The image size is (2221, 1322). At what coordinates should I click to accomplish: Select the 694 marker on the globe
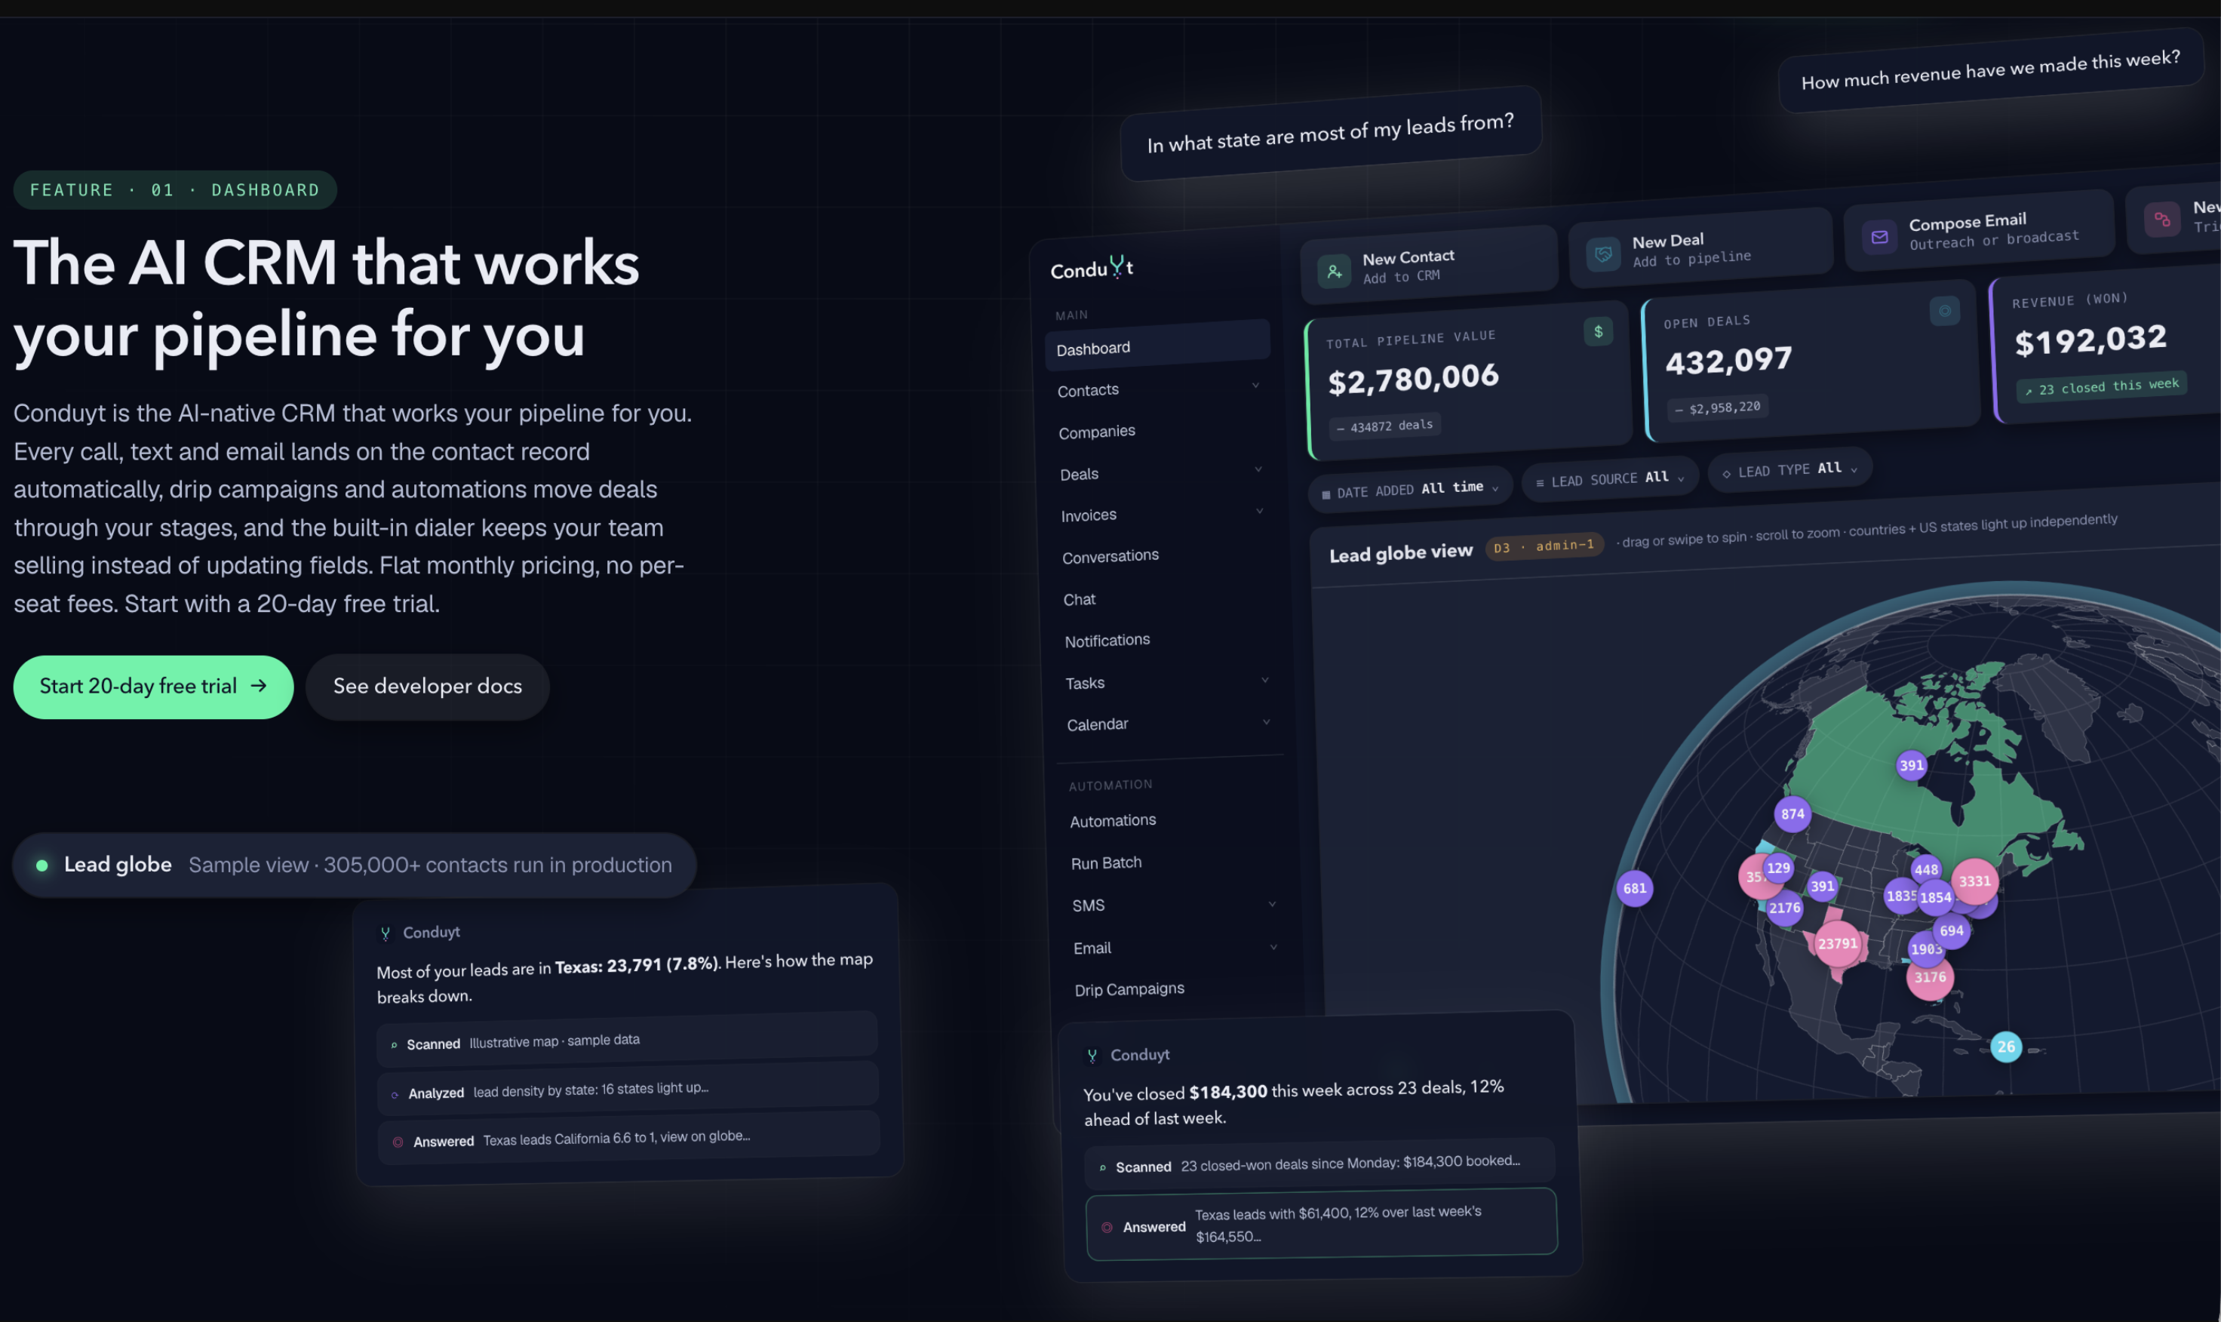coord(1952,930)
